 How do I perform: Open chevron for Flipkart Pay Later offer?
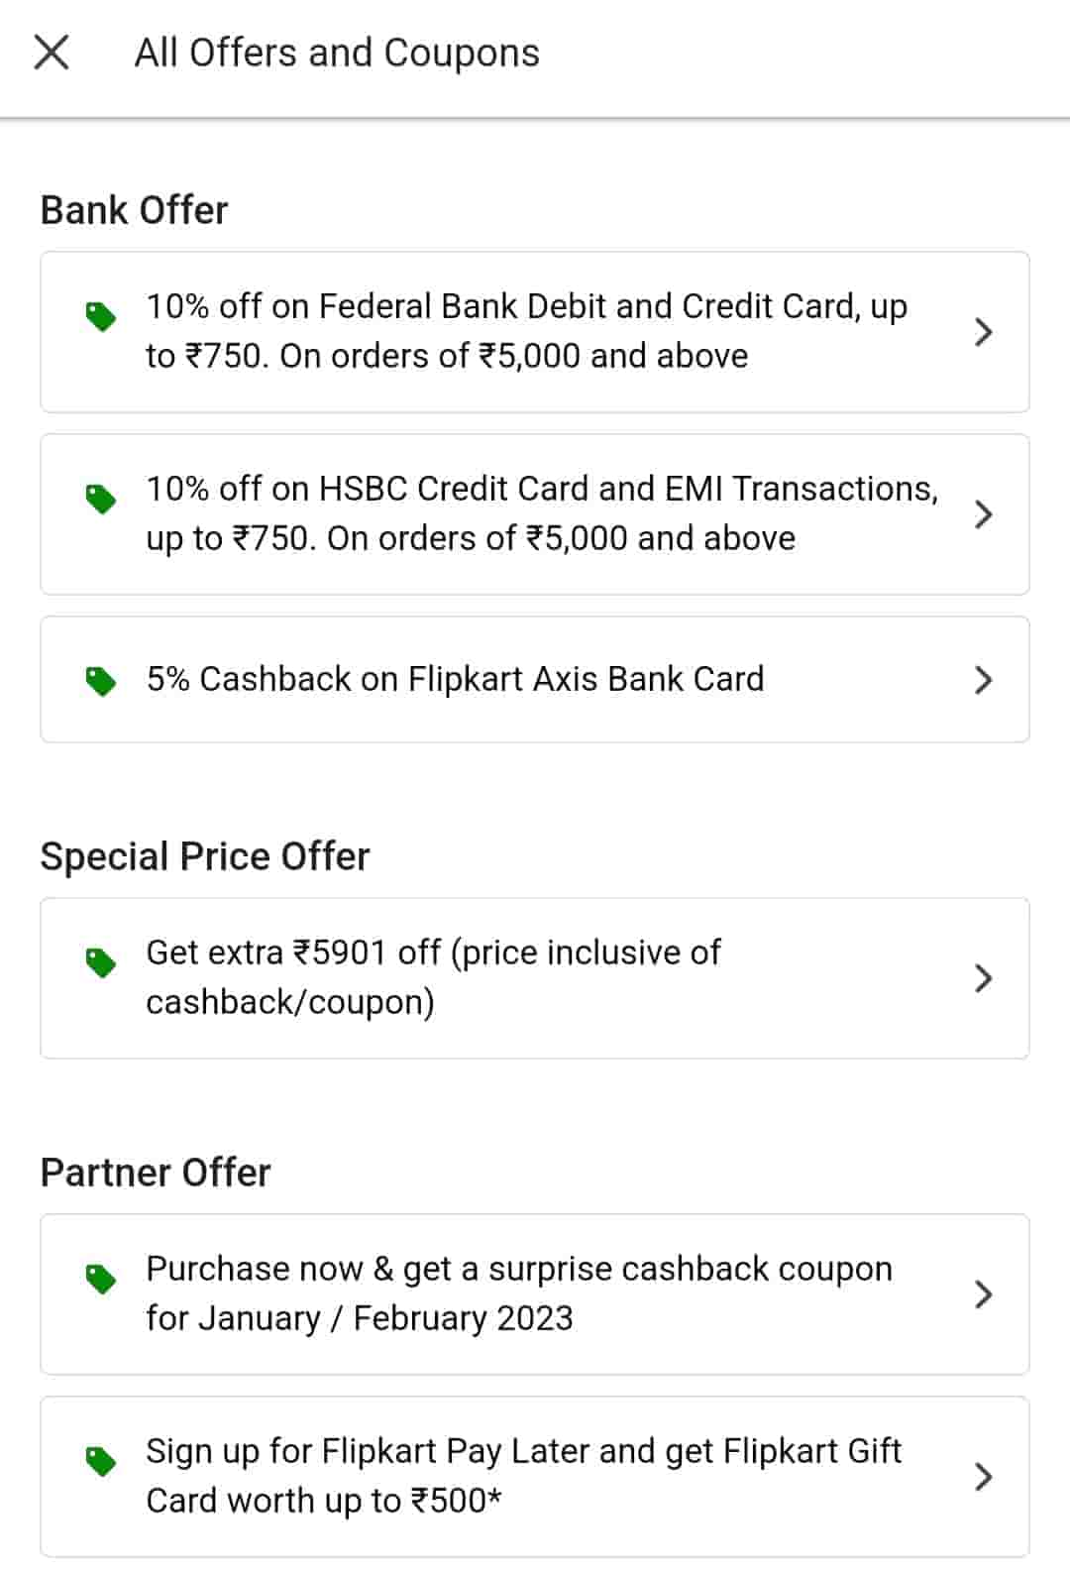click(x=983, y=1477)
